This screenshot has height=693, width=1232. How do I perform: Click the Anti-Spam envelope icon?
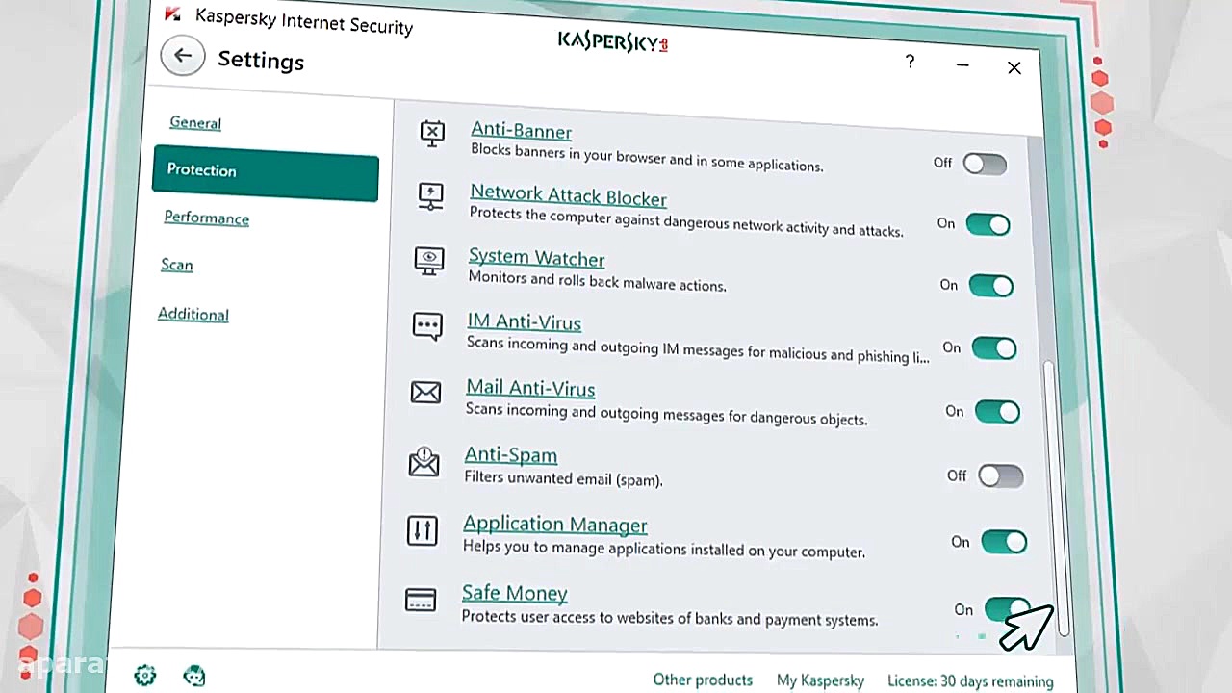[x=423, y=461]
